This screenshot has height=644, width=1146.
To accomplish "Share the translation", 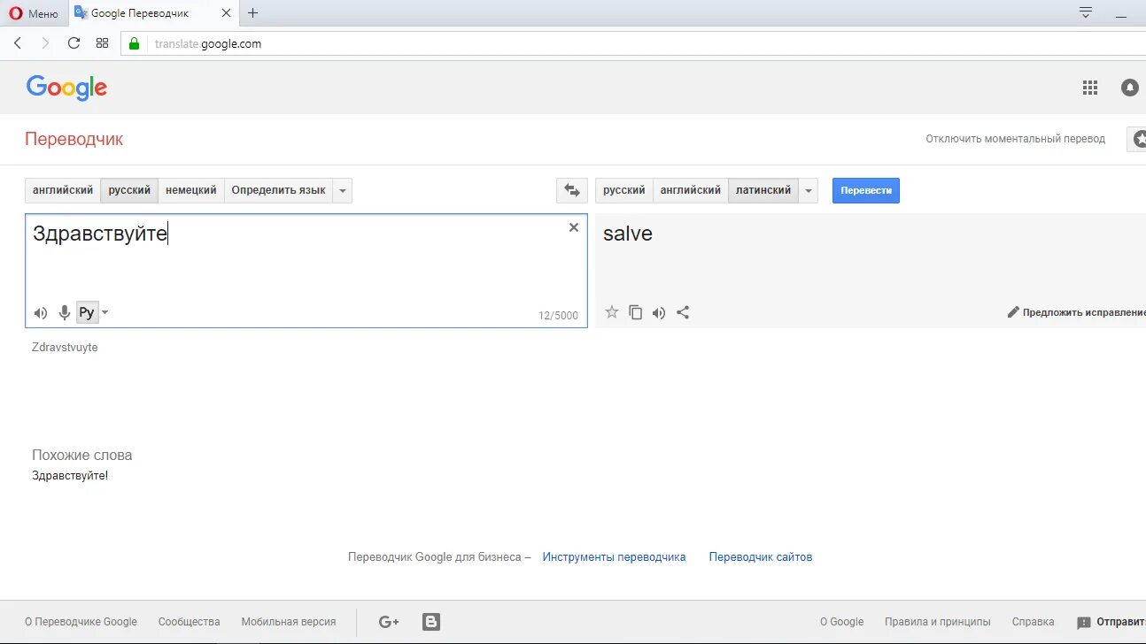I will (x=683, y=312).
